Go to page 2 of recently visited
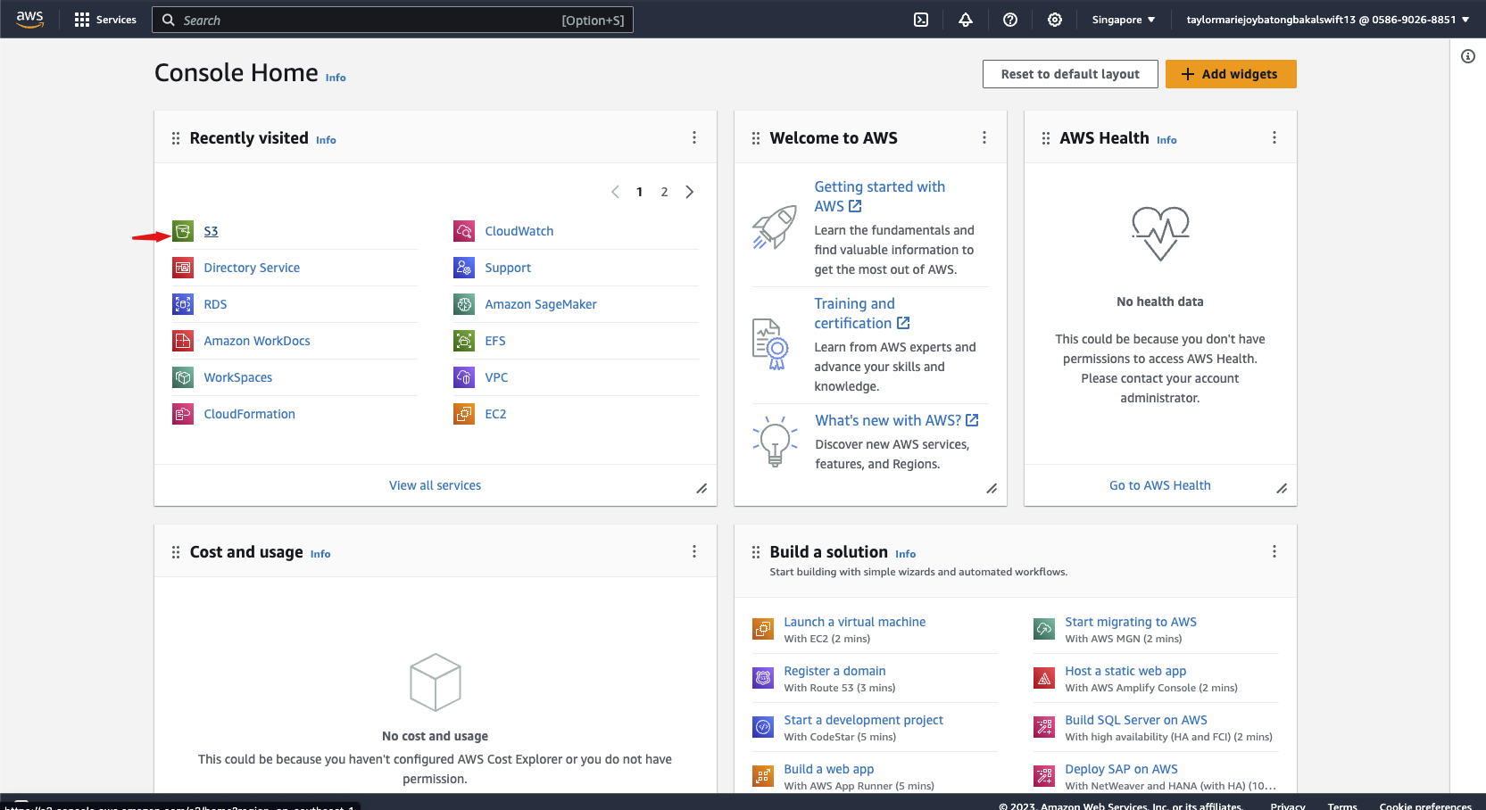Screen dimensions: 1486x810 coord(664,192)
